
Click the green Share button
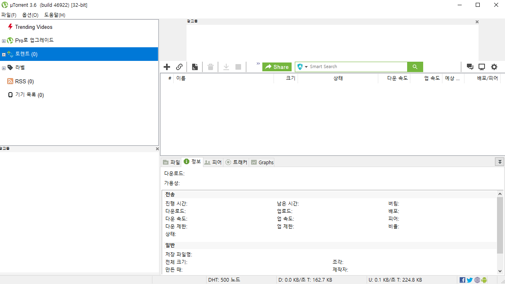pyautogui.click(x=277, y=67)
